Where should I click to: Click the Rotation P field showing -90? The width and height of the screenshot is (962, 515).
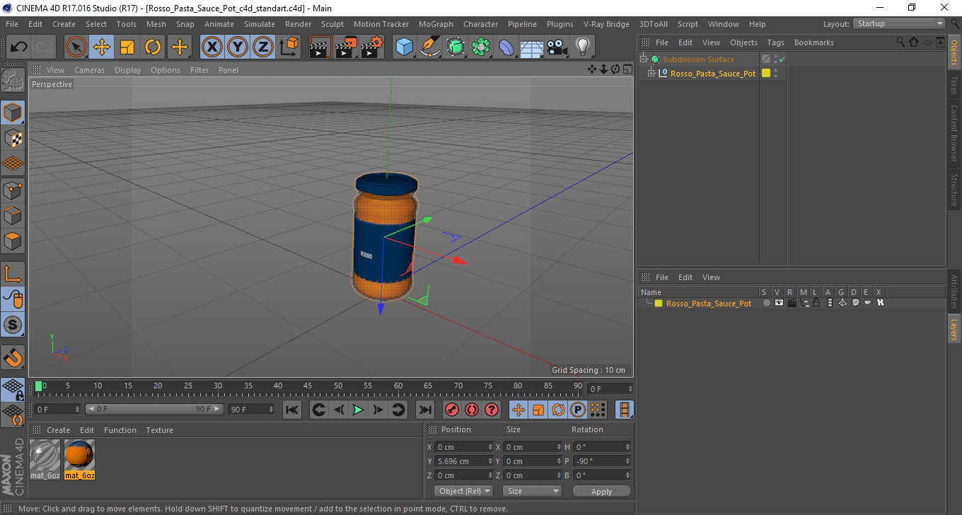tap(601, 461)
